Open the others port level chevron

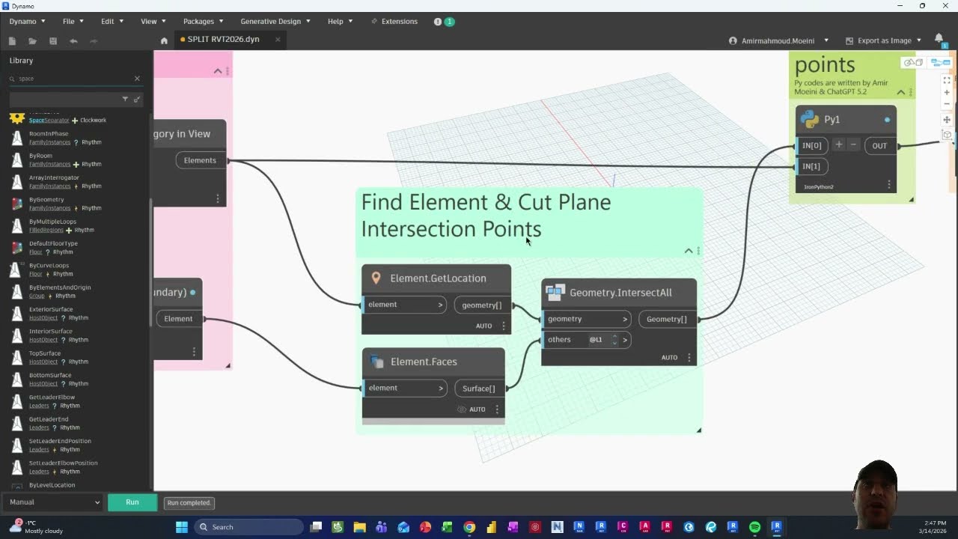(x=625, y=340)
